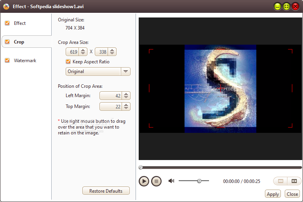Click the Left Margin field 42
303x202 pixels.
(x=111, y=96)
